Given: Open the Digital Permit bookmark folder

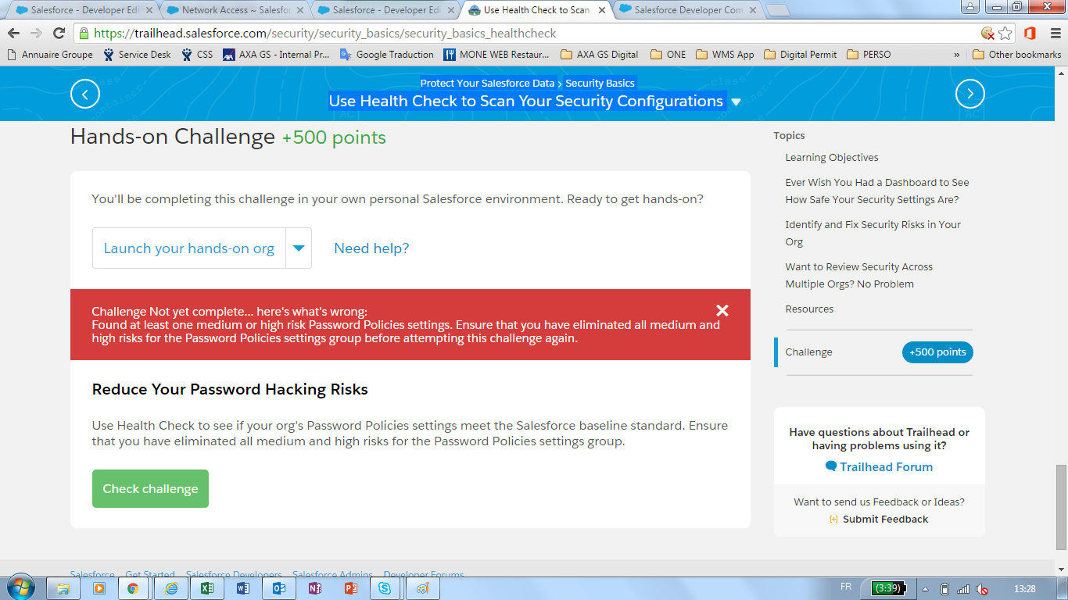Looking at the screenshot, I should [800, 55].
